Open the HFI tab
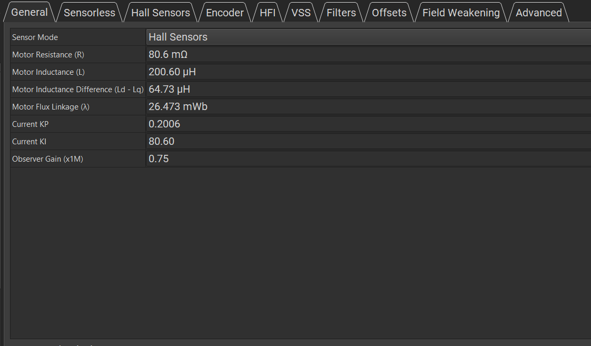Screen dimensions: 591x346 [x=268, y=13]
